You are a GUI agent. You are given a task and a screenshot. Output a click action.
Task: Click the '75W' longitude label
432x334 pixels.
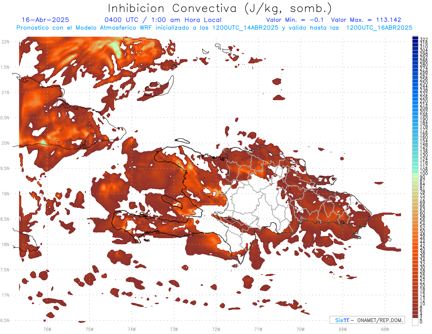tap(89, 329)
